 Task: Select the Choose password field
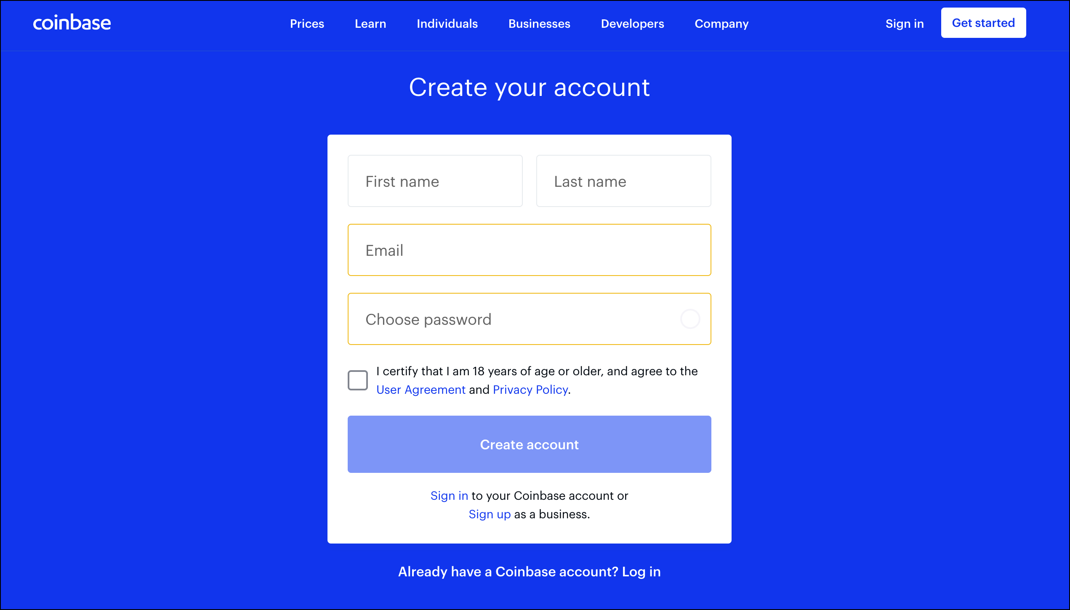pyautogui.click(x=530, y=319)
